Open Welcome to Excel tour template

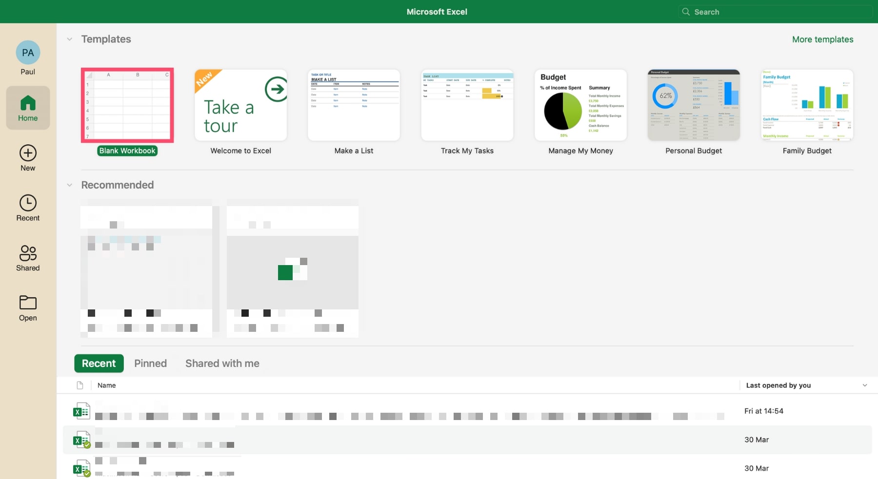(241, 105)
